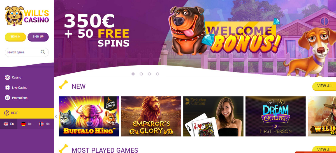Screen dimensions: 336x153
Task: Open the Live Casino roulette icon
Action: pos(8,87)
